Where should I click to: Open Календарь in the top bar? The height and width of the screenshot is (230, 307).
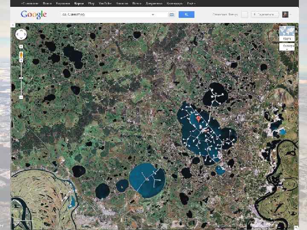[175, 3]
